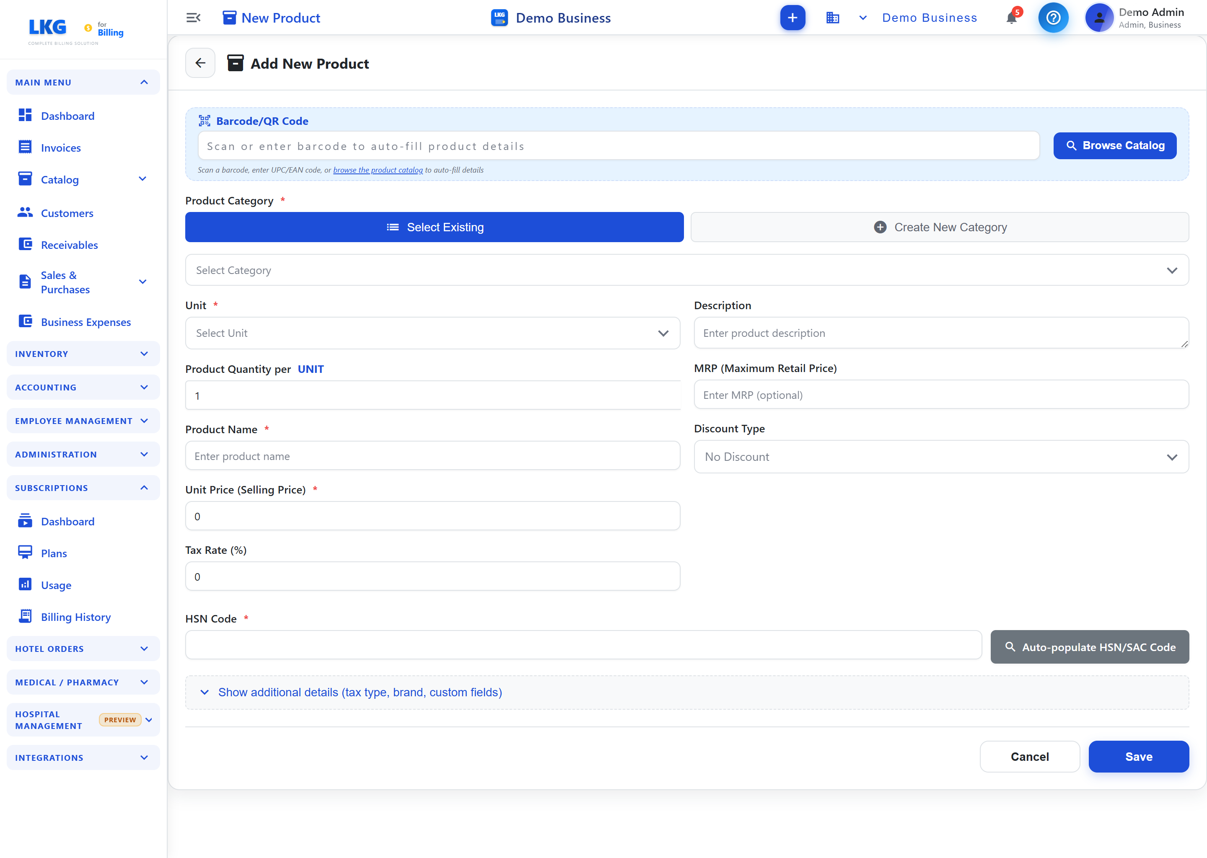1207x858 pixels.
Task: Click the Invoices list icon
Action: [25, 147]
